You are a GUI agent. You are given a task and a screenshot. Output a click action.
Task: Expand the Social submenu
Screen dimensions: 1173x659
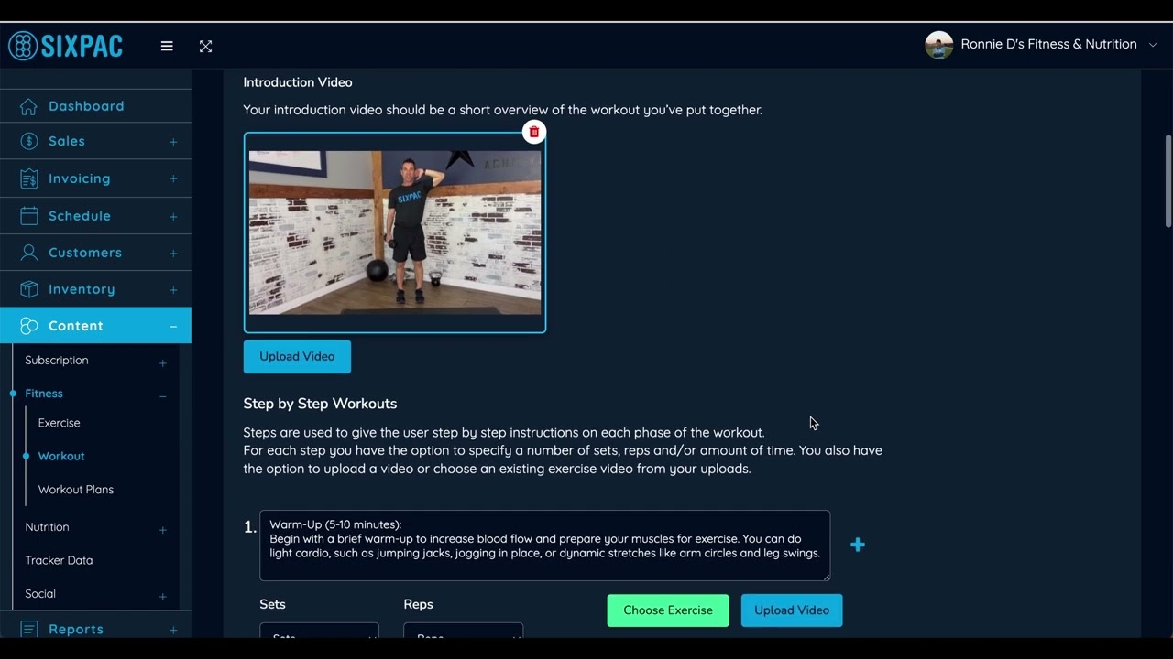coord(163,597)
